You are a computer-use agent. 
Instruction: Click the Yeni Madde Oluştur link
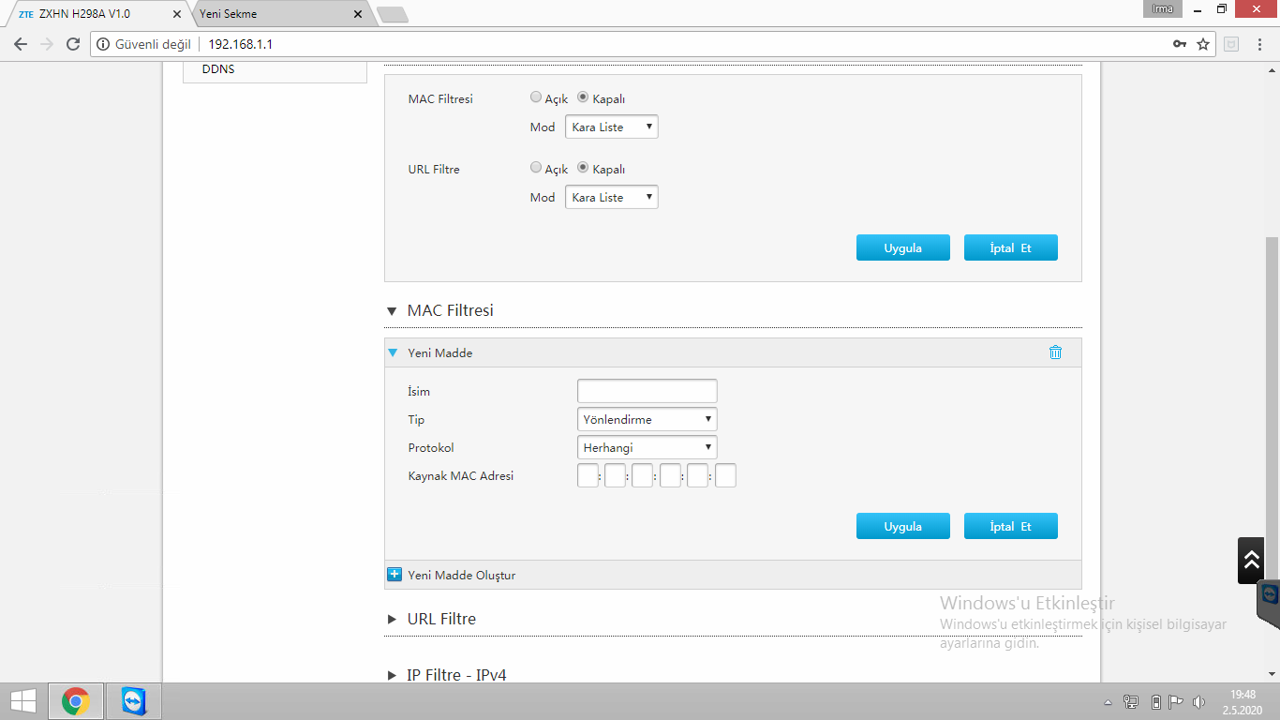click(x=462, y=575)
